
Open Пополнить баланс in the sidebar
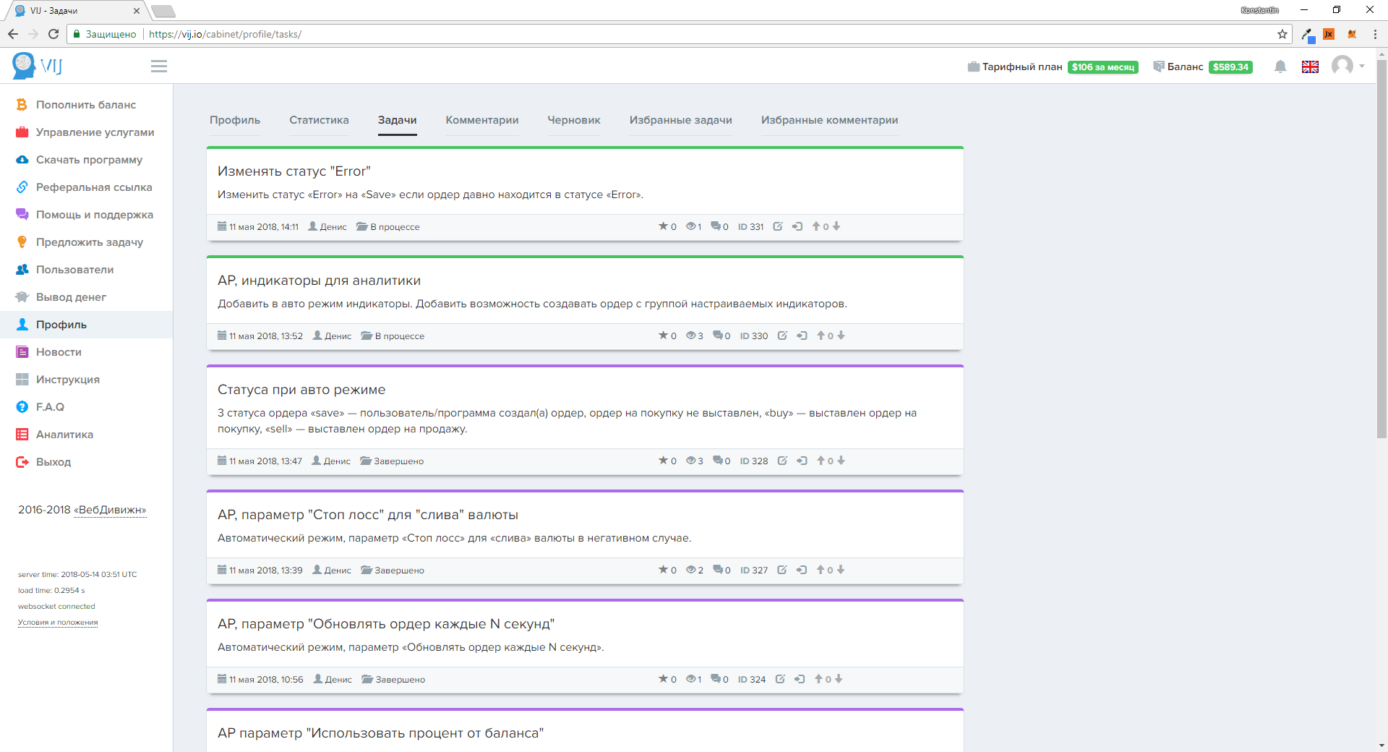pyautogui.click(x=85, y=105)
